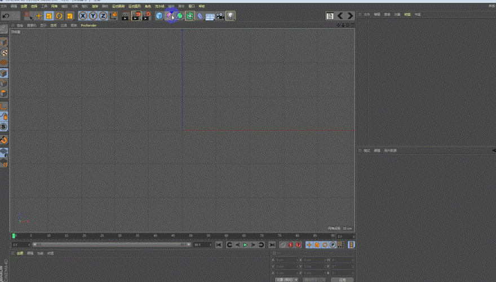Step to the next frame
Screen dimensions: 496x282
coord(253,245)
